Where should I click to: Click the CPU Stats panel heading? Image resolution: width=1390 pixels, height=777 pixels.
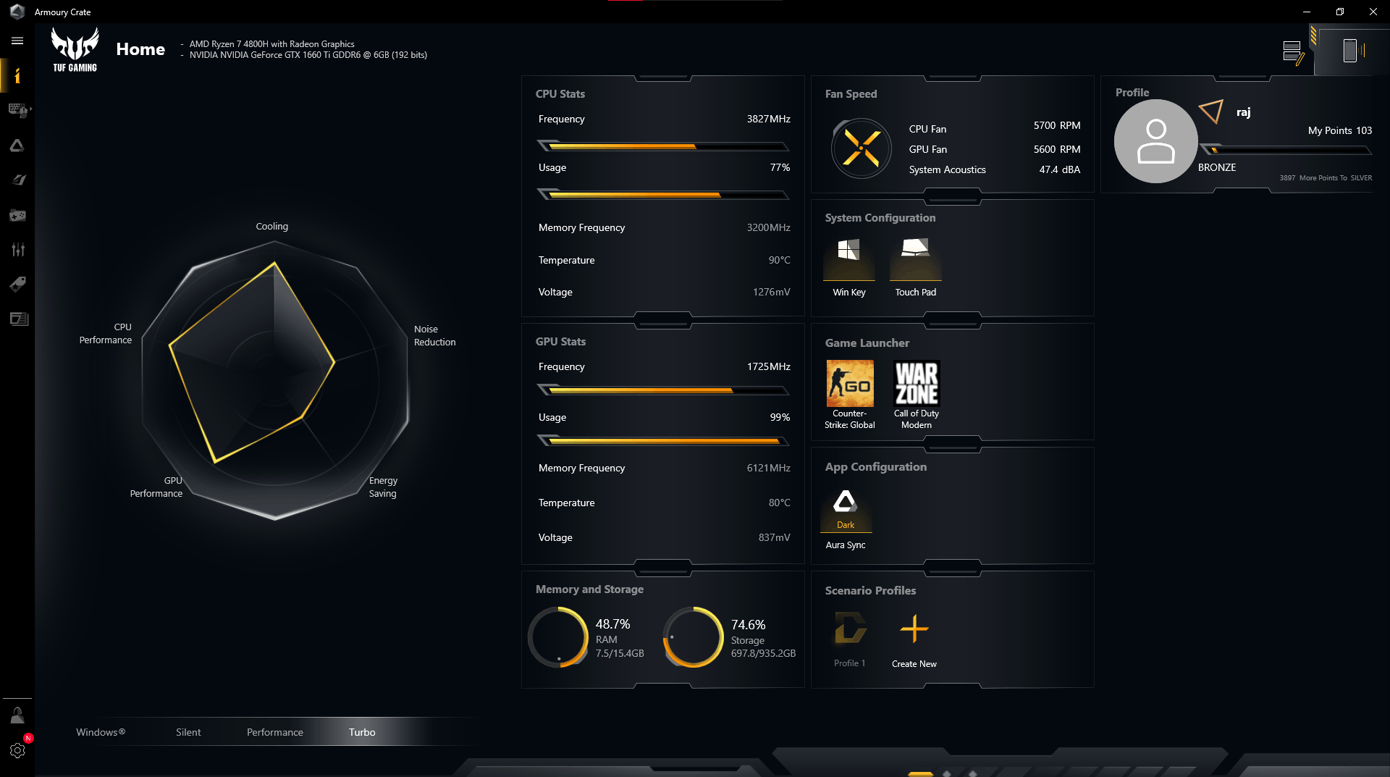coord(560,94)
